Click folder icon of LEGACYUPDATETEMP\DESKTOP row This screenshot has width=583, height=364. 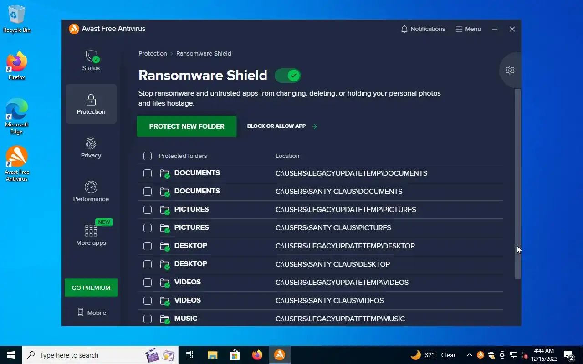tap(165, 246)
